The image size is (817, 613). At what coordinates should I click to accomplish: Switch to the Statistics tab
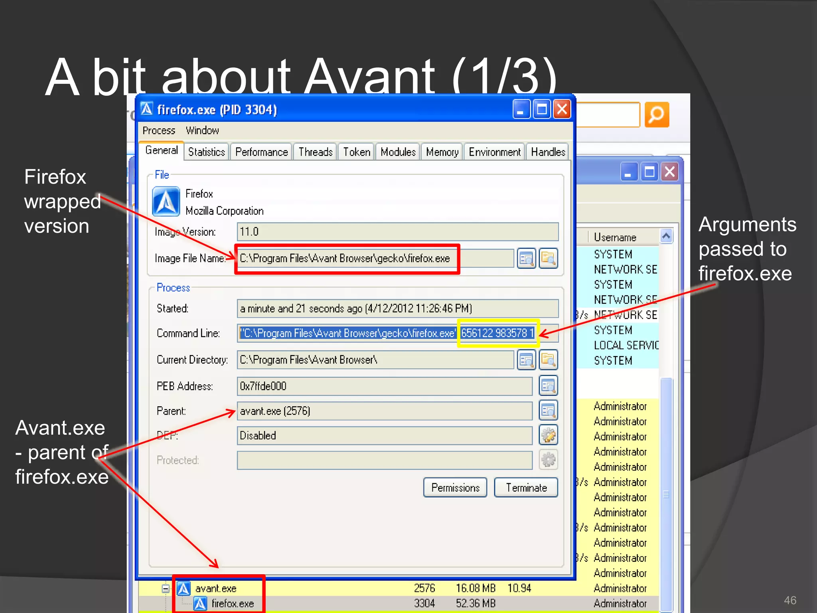tap(206, 152)
